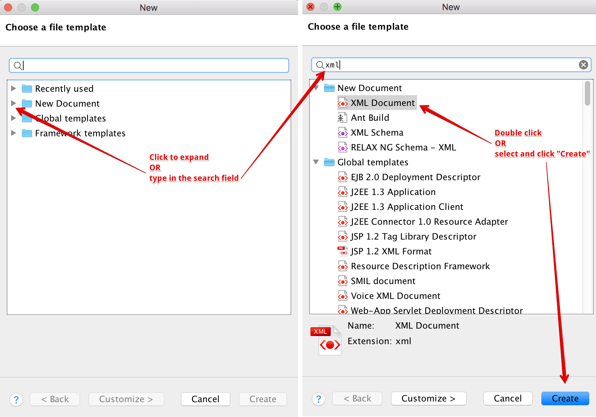Select the XML Schema file icon

tap(342, 133)
